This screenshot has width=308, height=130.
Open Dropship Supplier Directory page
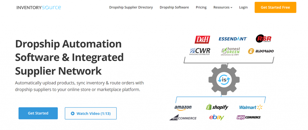131,8
